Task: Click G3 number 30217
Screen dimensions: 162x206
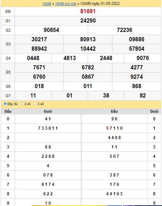Action: (39, 39)
